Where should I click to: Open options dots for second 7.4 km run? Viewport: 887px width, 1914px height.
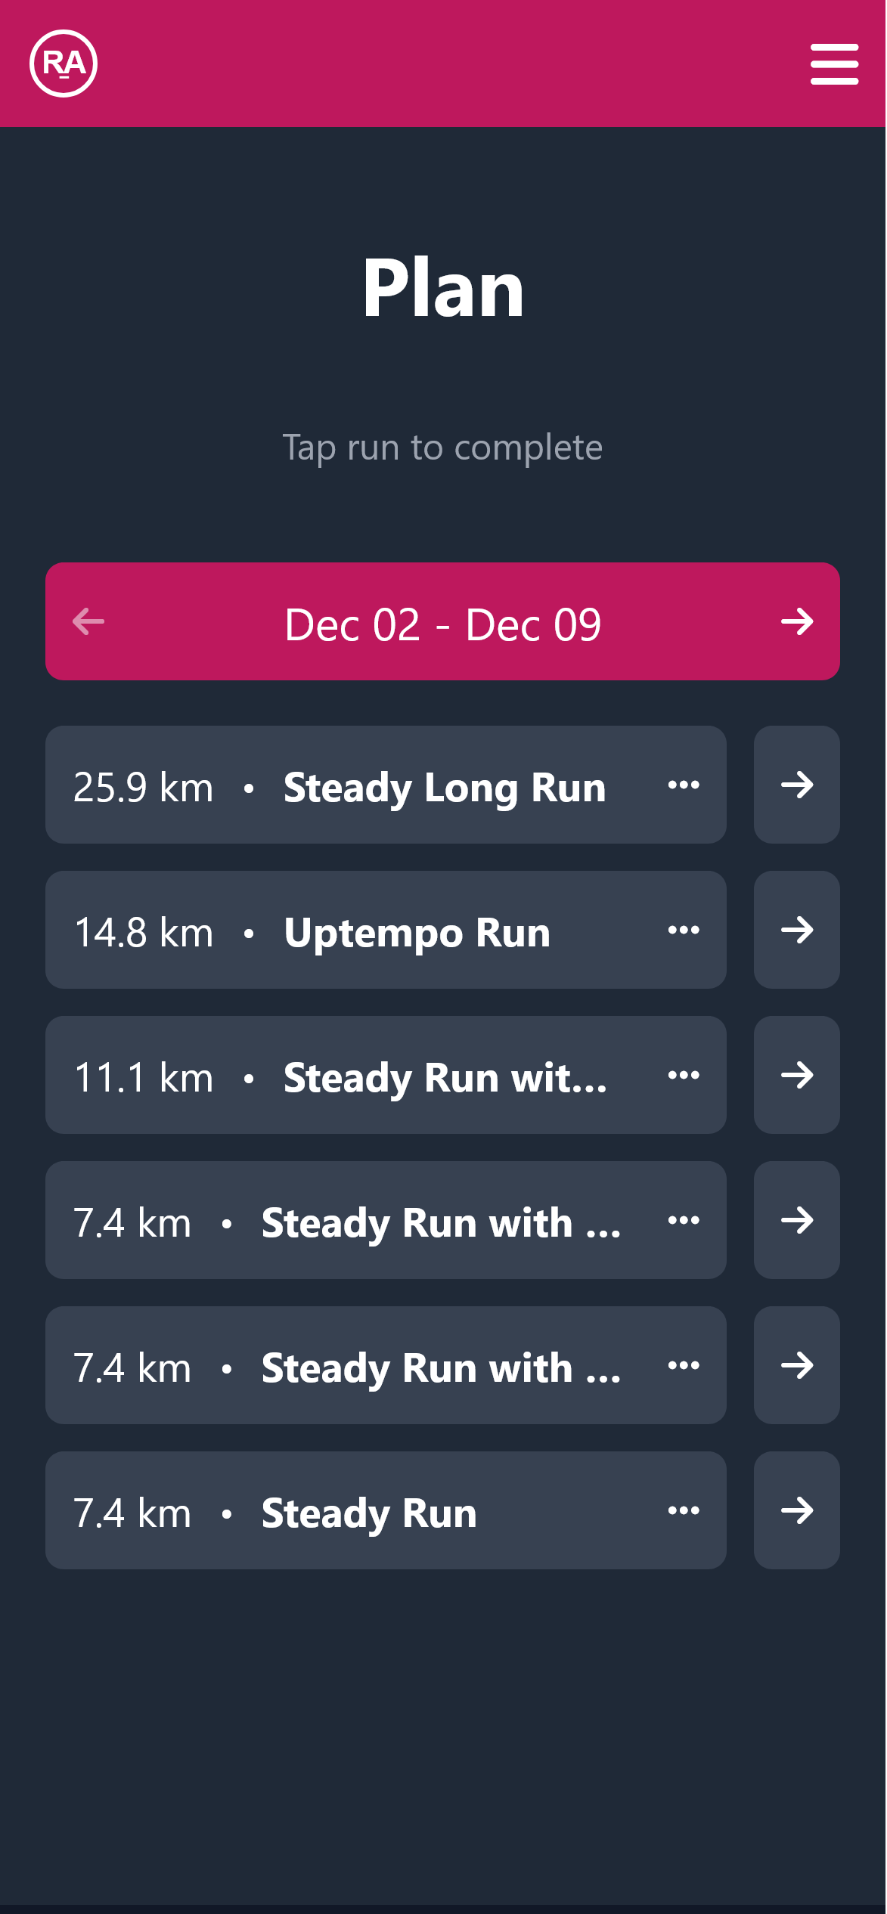click(684, 1365)
